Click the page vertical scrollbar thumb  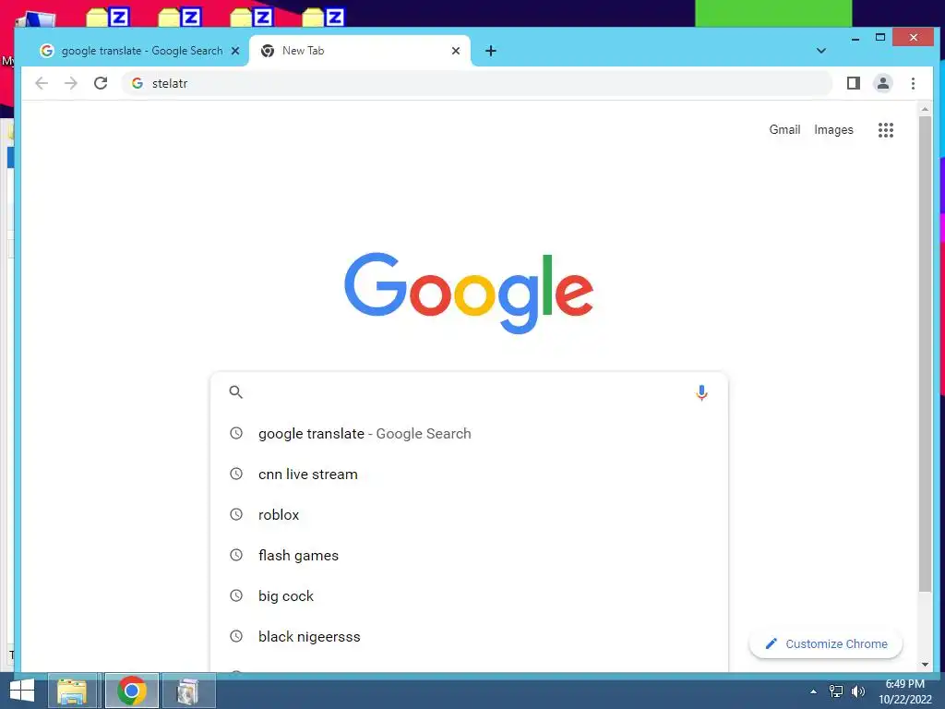pyautogui.click(x=925, y=354)
